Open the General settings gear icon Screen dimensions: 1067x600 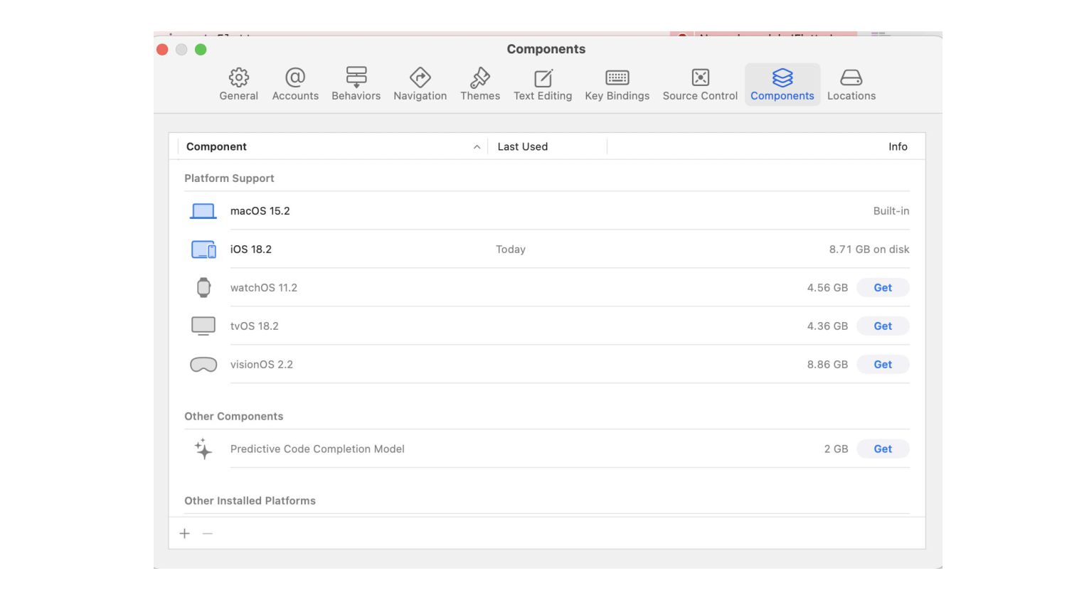(x=238, y=77)
